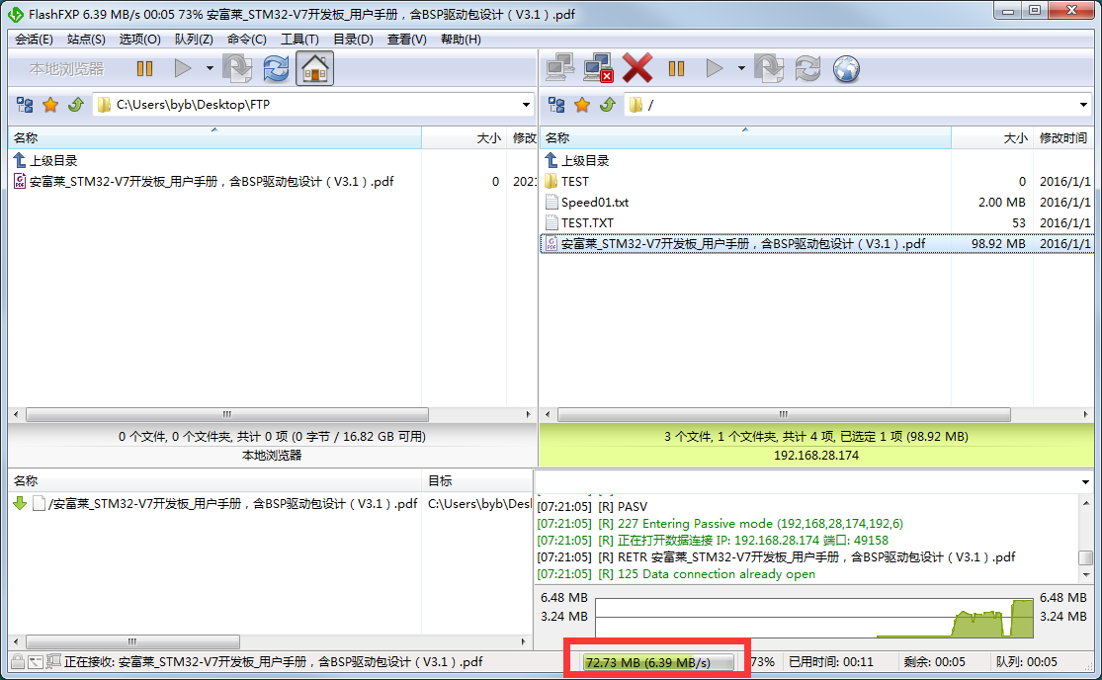
Task: Switch to local browser with the house icon
Action: pos(315,68)
